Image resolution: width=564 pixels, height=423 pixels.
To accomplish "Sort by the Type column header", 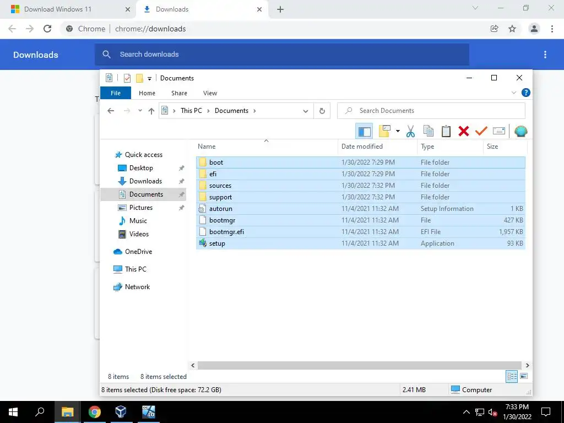I will [450, 147].
